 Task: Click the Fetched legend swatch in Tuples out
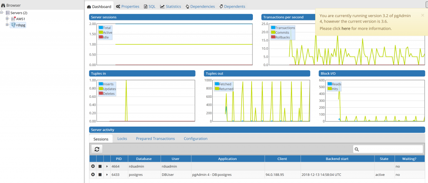click(217, 84)
